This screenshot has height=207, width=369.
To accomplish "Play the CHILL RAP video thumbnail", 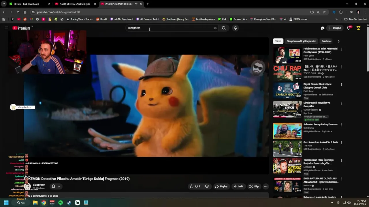I will 287,73.
